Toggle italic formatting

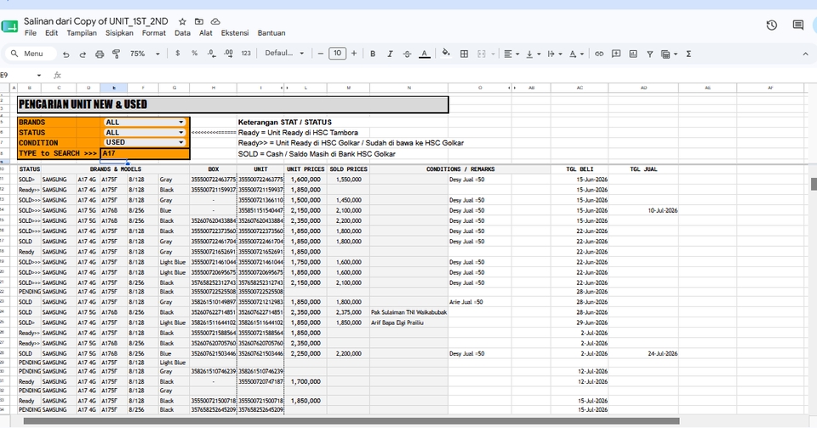389,54
